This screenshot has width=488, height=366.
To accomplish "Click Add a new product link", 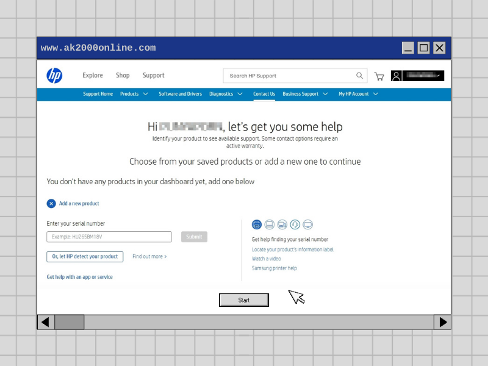I will [x=79, y=204].
